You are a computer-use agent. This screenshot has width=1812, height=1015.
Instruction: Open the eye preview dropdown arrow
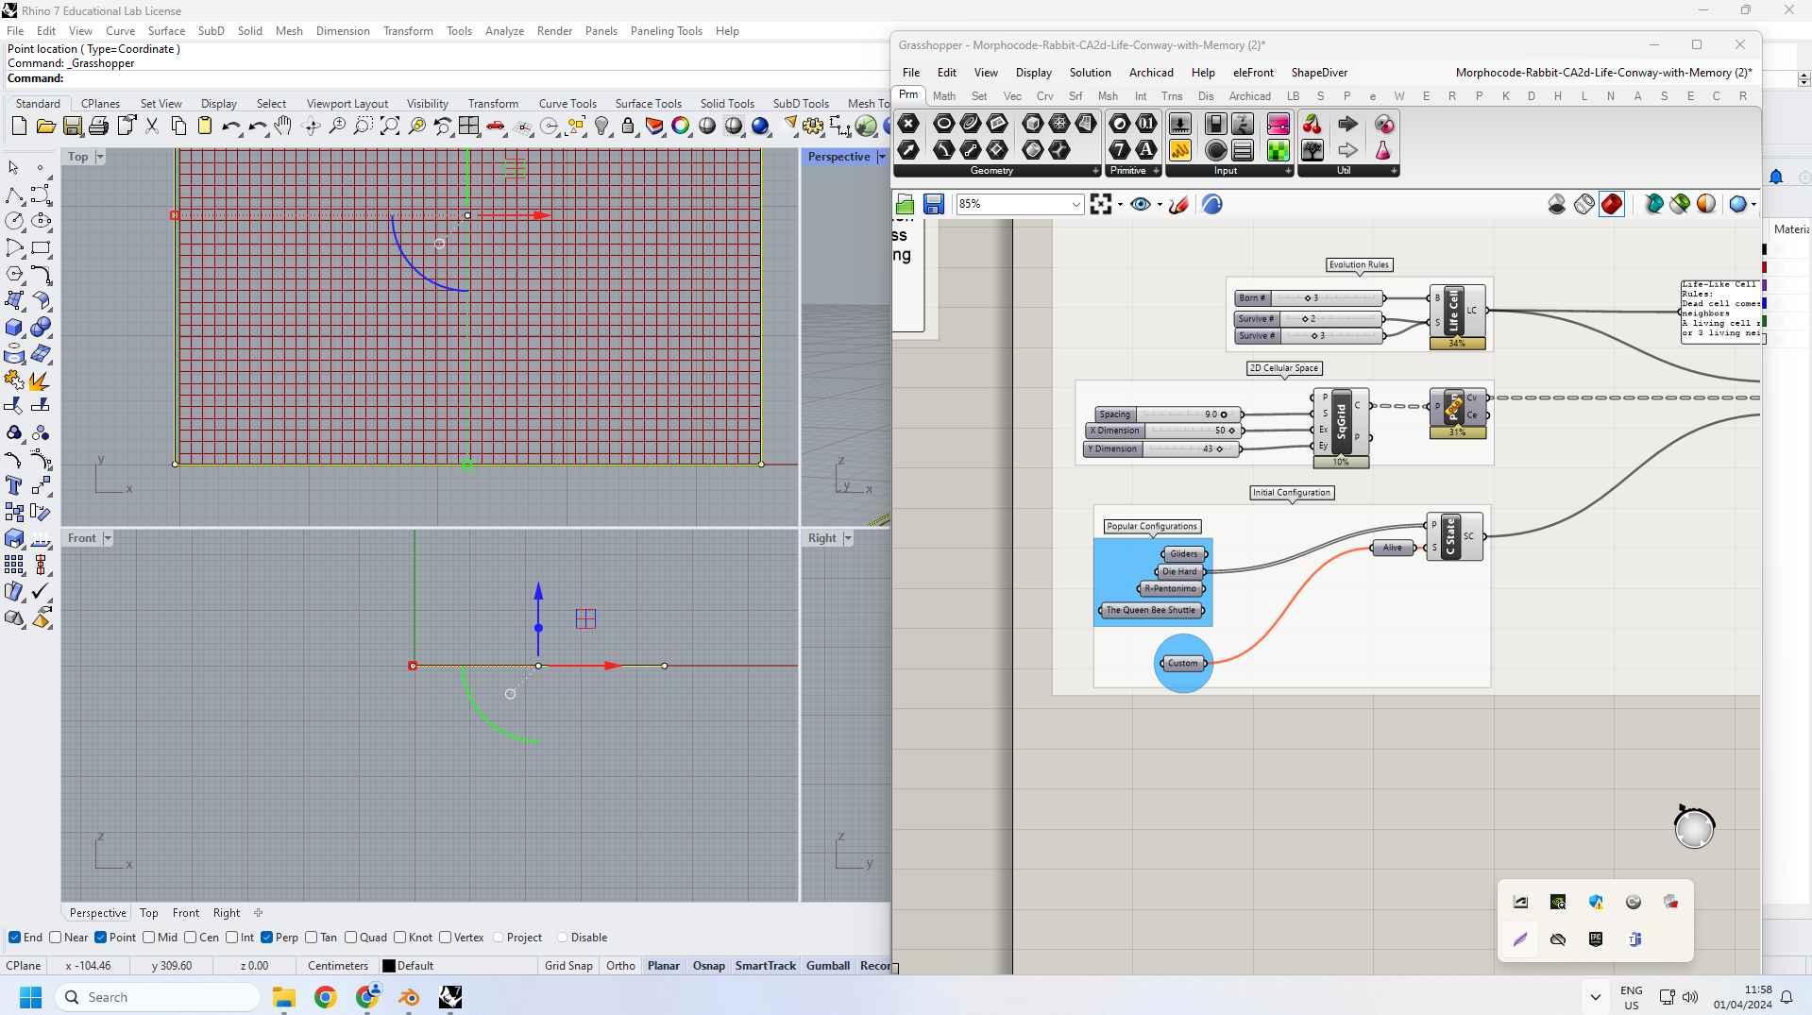(1160, 205)
